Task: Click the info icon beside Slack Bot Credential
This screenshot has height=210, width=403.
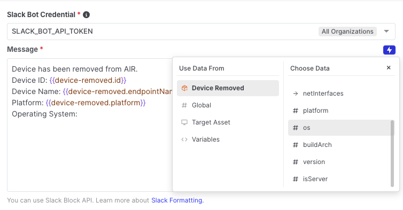Action: [x=87, y=15]
